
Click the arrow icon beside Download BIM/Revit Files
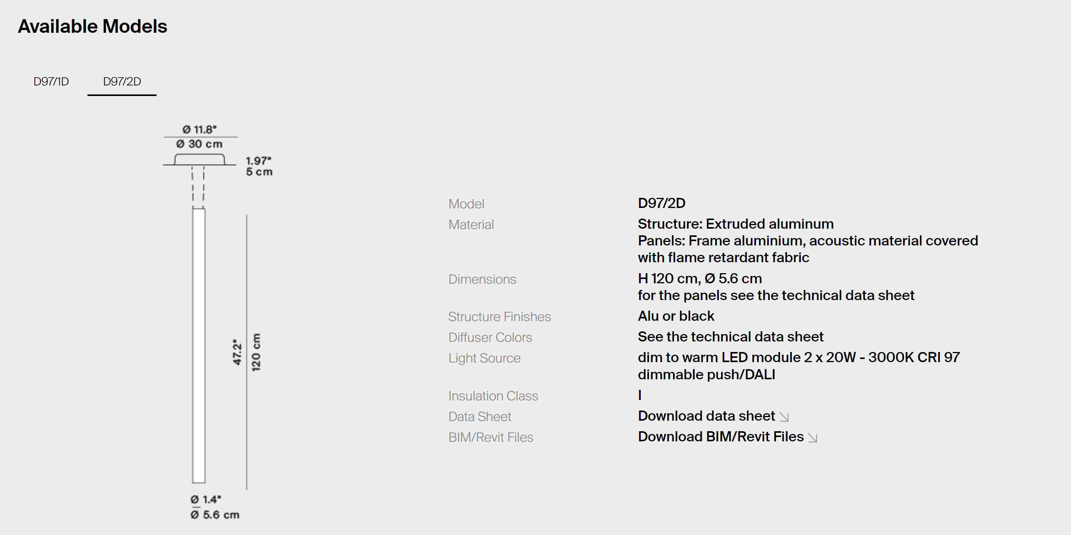[x=813, y=437]
